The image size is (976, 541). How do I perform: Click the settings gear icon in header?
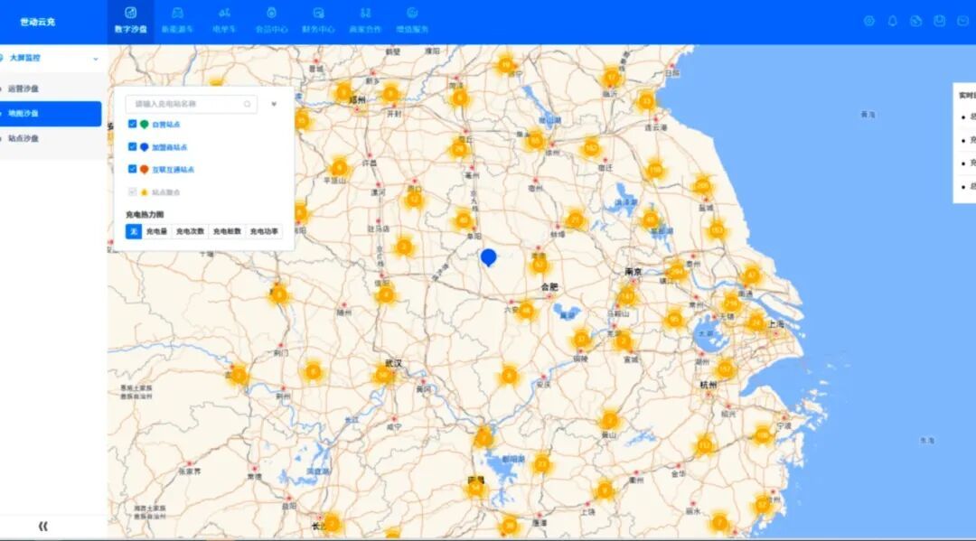[869, 21]
